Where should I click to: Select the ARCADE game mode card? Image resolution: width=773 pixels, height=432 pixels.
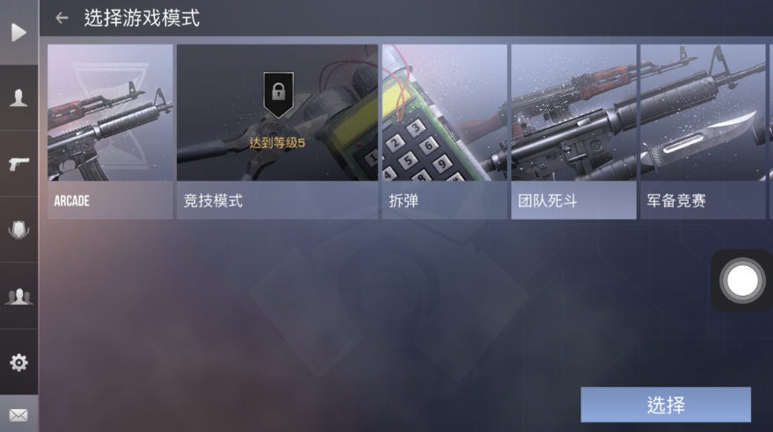pyautogui.click(x=110, y=132)
